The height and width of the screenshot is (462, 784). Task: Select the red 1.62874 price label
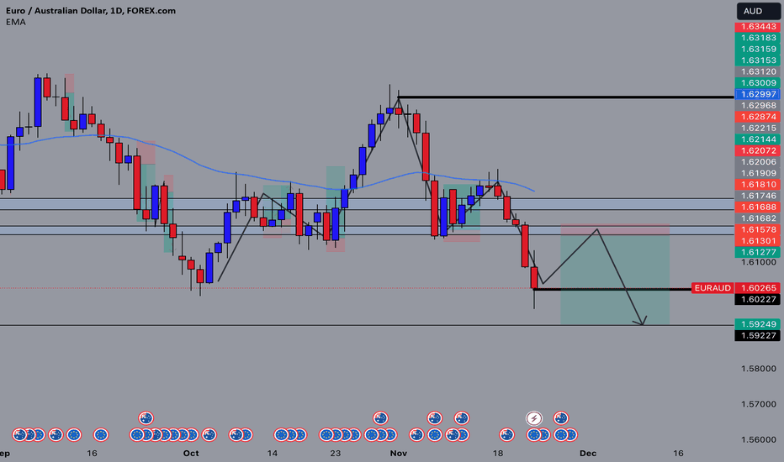[x=759, y=117]
